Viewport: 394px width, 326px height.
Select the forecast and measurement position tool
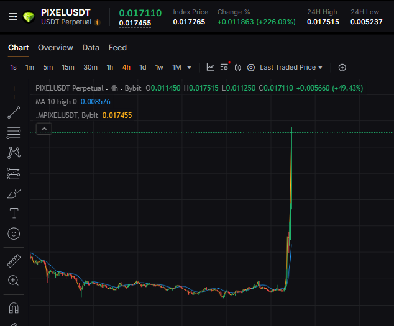(x=14, y=173)
